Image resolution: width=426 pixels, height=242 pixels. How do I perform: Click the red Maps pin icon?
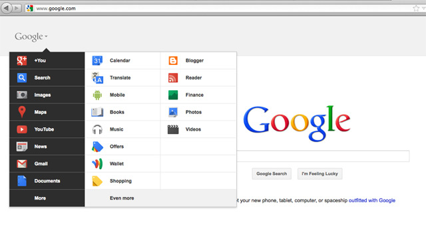[22, 112]
